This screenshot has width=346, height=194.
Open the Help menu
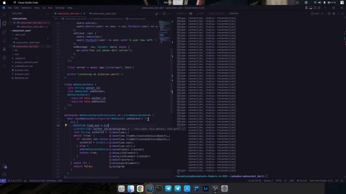[x=70, y=8]
